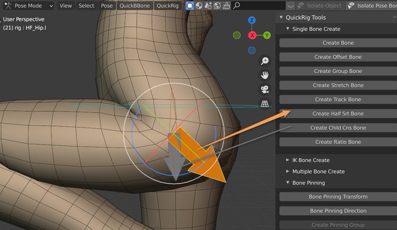Click the negative Y axis gizmo ball
The height and width of the screenshot is (230, 397).
pos(236,35)
